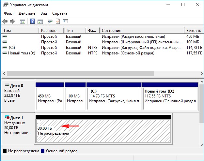Select the (C:) 114,78 ГБ NTFS partition block

coord(114,96)
